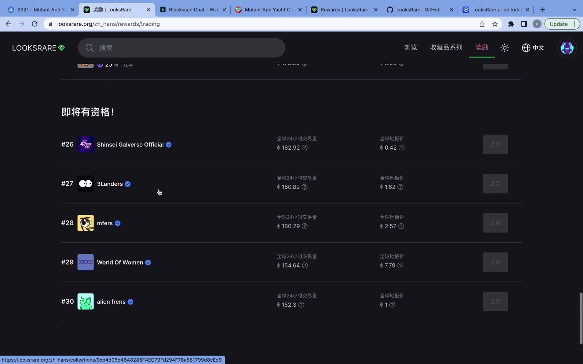The height and width of the screenshot is (364, 583).
Task: Go forward with the browser forward arrow
Action: click(22, 24)
